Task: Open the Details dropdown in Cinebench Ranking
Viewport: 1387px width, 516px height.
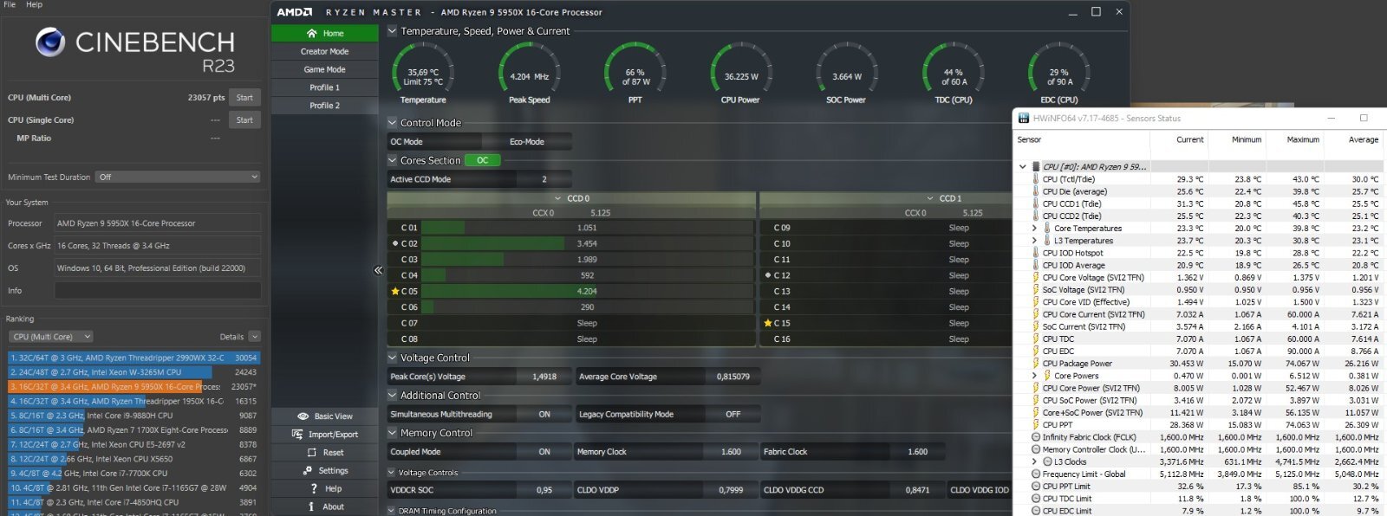Action: [x=254, y=337]
